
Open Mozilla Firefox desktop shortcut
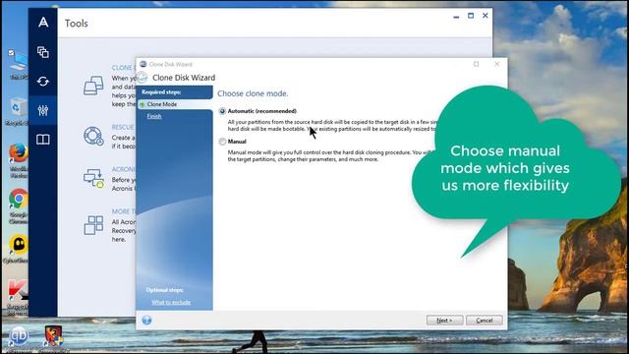tap(18, 160)
